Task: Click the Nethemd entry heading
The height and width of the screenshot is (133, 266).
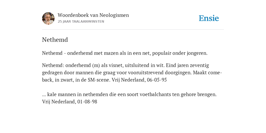Action: coord(55,40)
